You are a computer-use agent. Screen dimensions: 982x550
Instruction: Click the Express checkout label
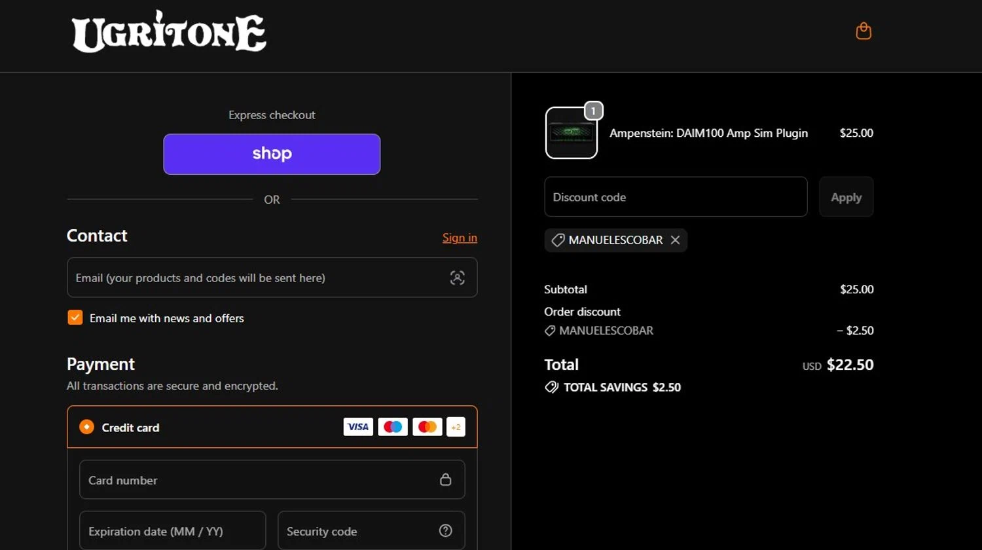tap(272, 115)
